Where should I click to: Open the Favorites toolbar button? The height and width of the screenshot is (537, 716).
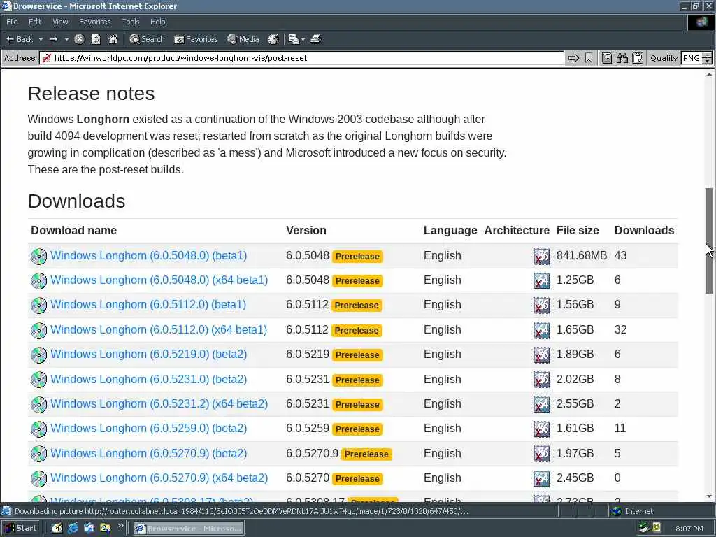pyautogui.click(x=196, y=39)
